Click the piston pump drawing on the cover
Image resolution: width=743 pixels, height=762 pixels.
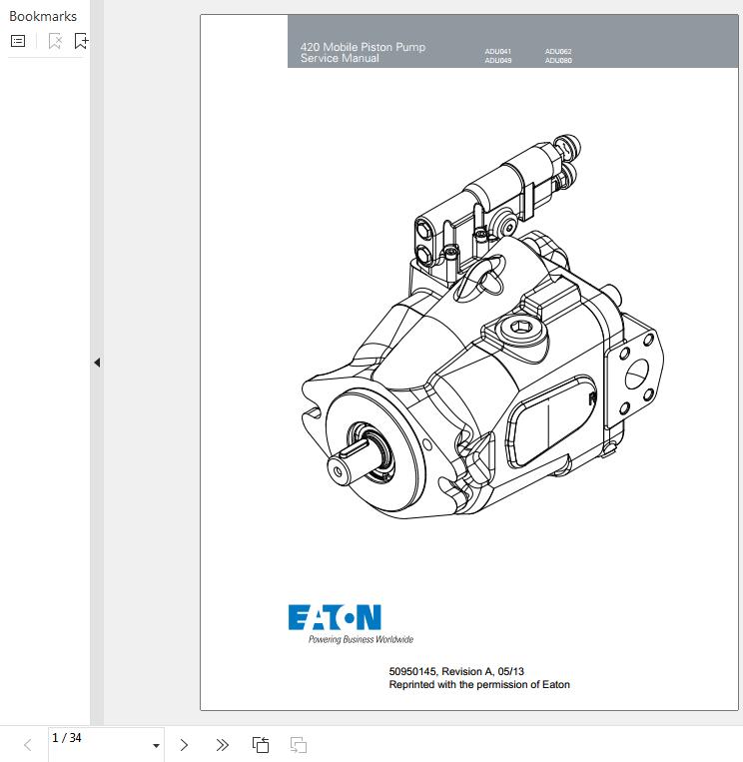tap(482, 327)
